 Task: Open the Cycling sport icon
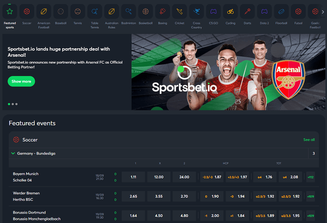coord(230,11)
